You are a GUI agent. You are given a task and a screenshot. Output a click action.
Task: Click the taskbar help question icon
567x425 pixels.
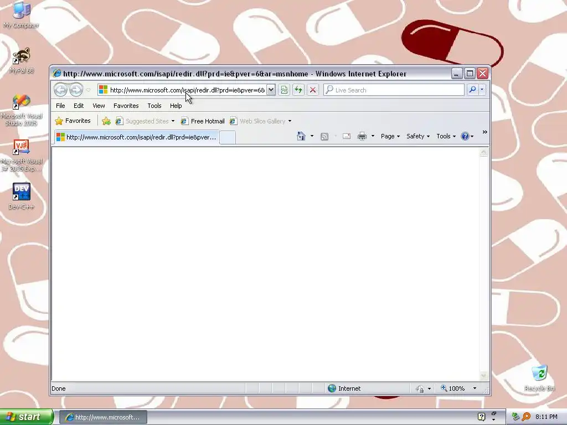pyautogui.click(x=481, y=417)
